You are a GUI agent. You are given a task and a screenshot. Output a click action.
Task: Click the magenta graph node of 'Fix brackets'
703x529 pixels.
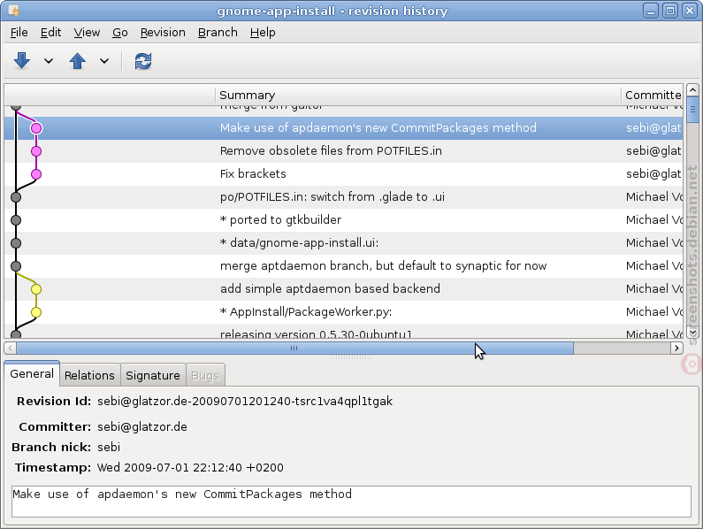[36, 174]
